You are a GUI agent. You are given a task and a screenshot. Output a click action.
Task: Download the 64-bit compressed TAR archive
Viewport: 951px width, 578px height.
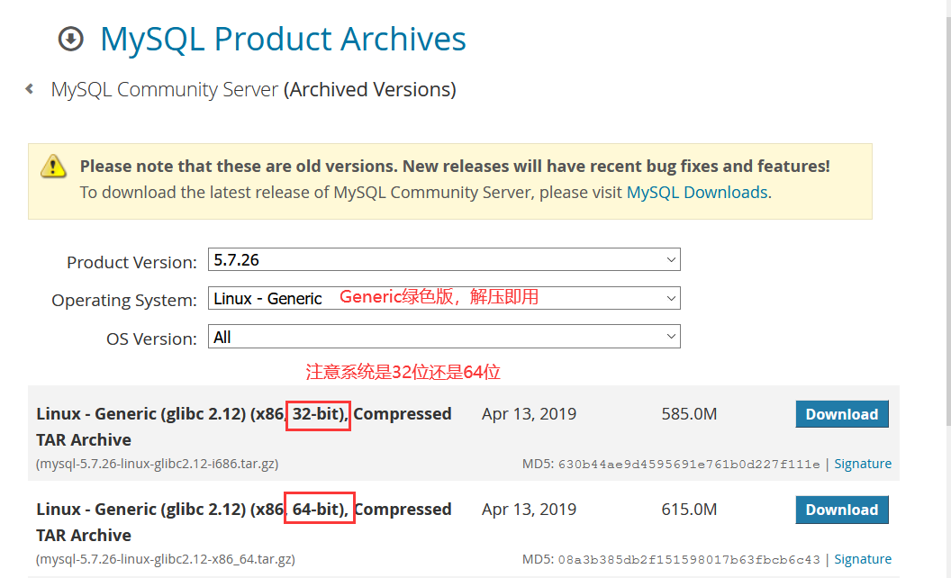pyautogui.click(x=841, y=510)
